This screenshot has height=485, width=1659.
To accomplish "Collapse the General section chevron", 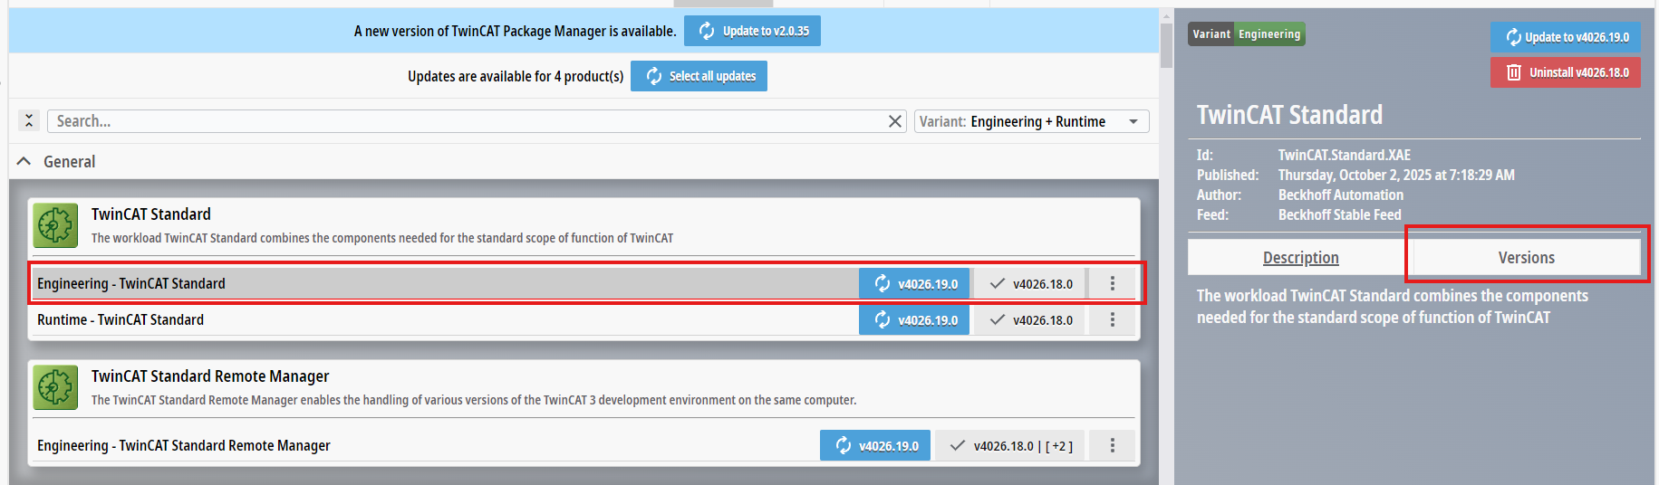I will [24, 161].
